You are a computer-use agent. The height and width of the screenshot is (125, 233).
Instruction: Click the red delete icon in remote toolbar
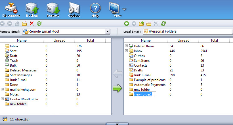(x=32, y=24)
